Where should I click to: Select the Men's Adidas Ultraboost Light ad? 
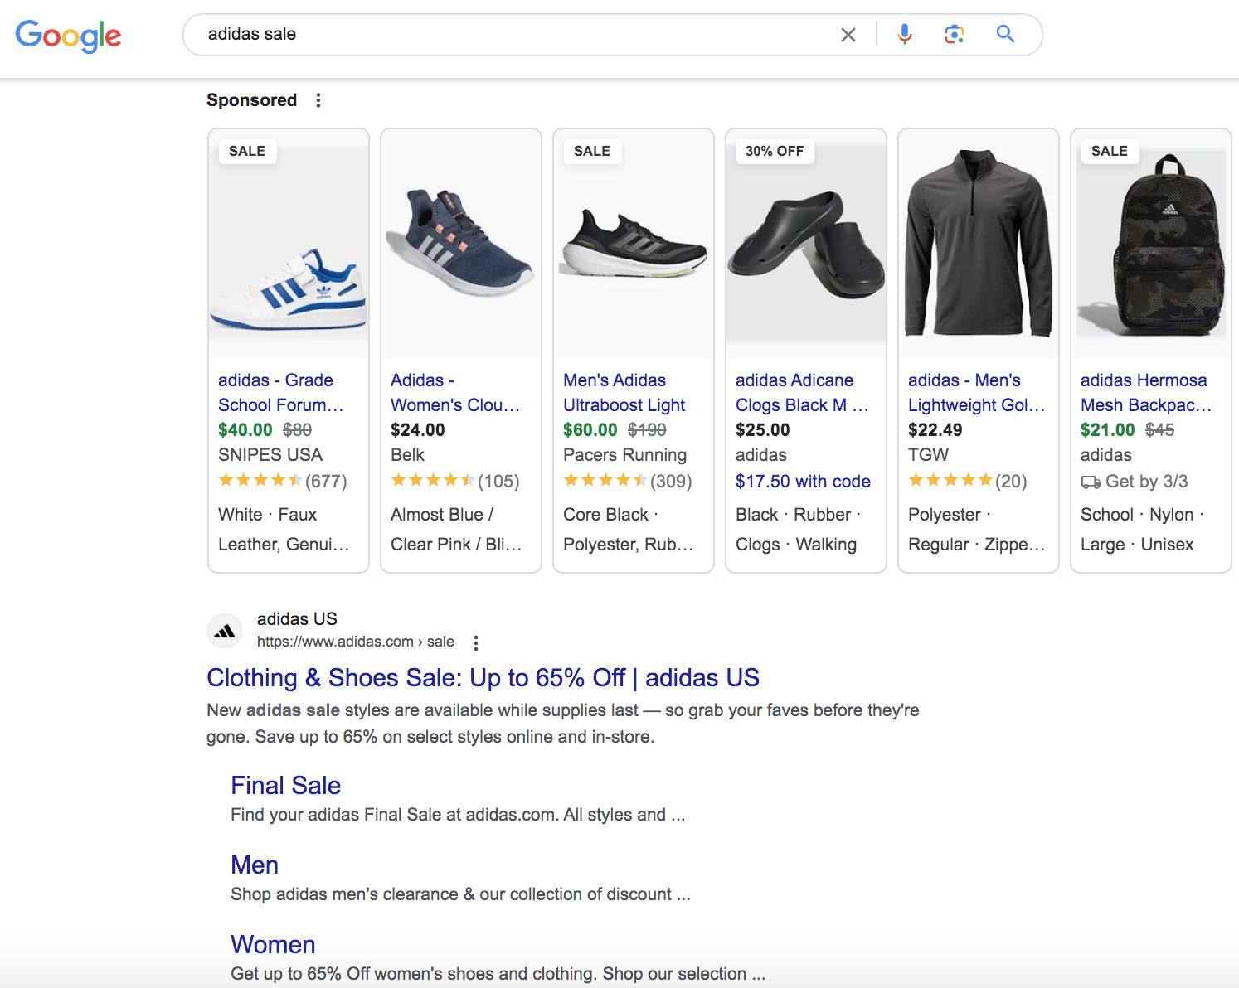(624, 392)
